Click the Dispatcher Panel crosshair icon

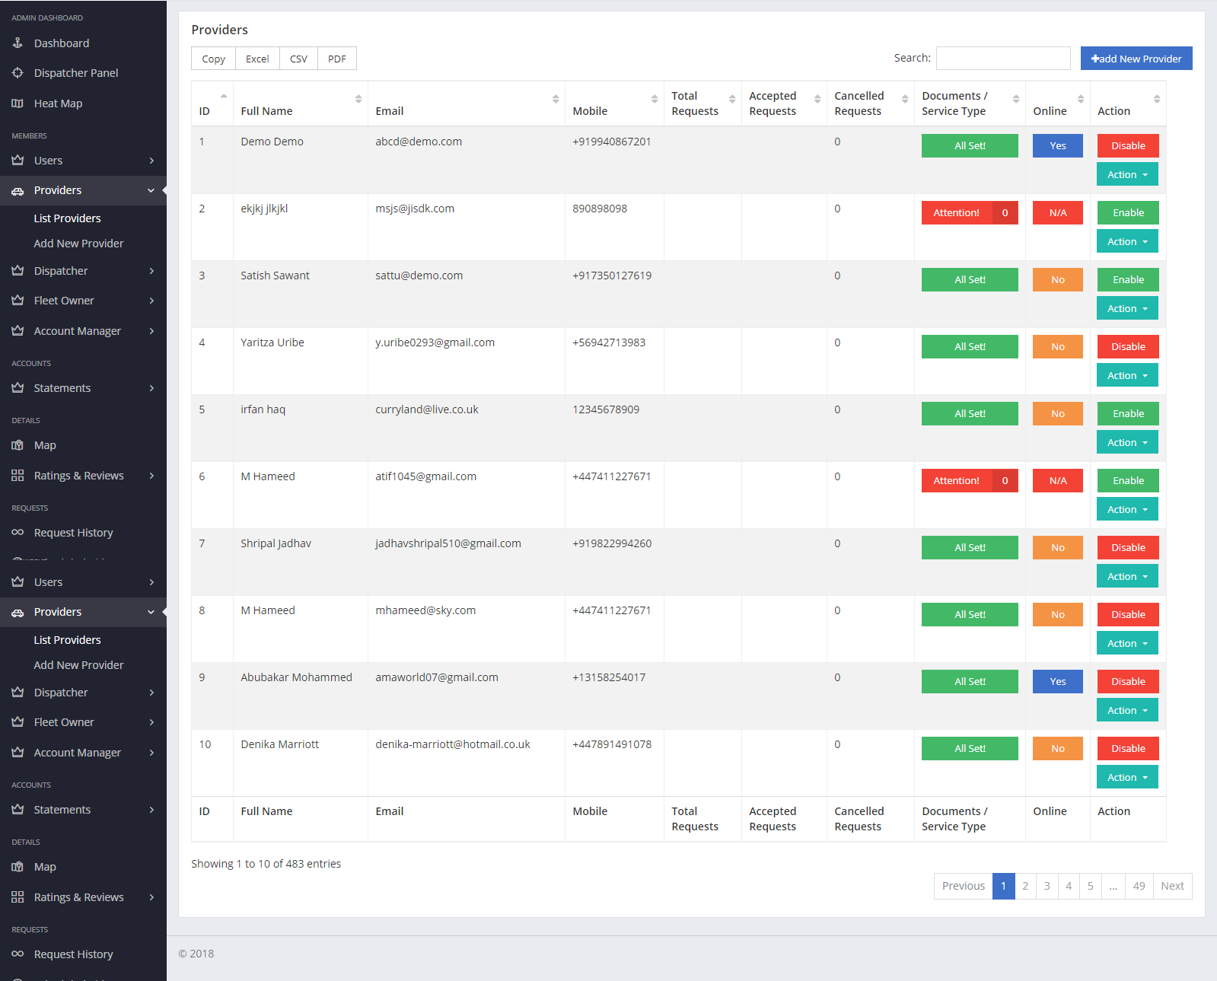point(18,73)
